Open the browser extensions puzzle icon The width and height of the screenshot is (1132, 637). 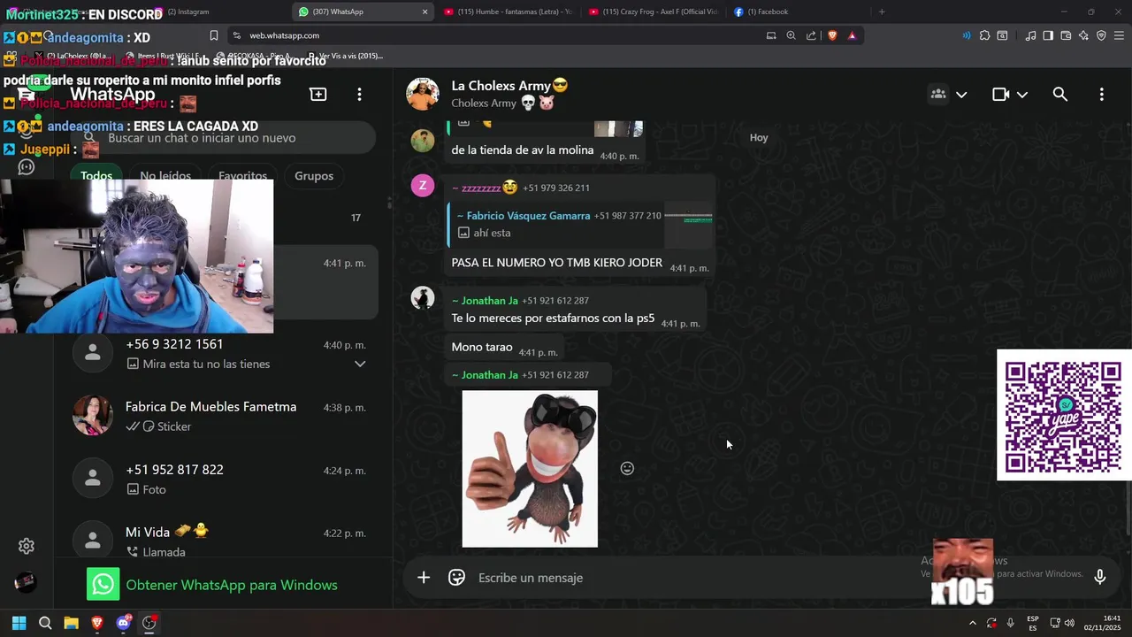[984, 35]
